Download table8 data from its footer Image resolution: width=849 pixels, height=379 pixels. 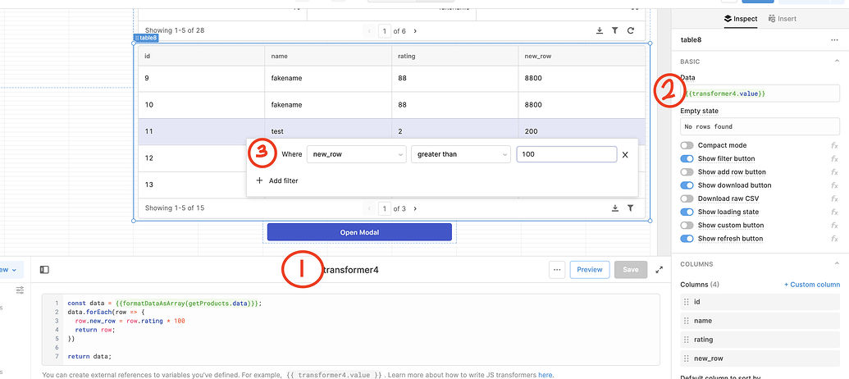615,208
